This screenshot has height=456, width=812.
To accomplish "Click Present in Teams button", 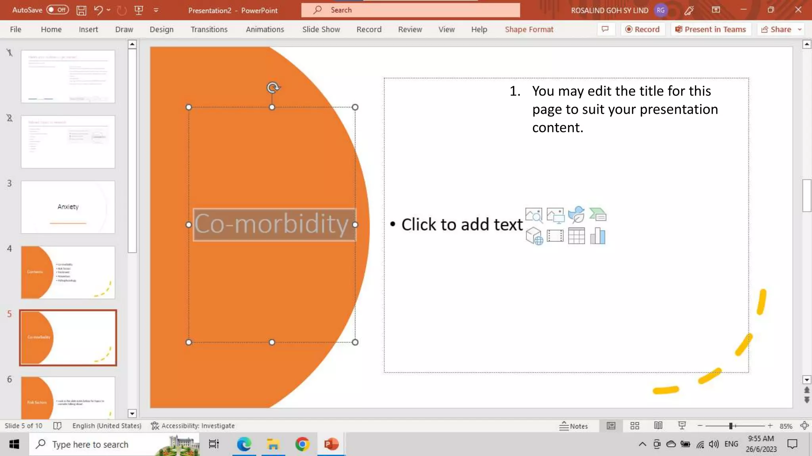I will [710, 29].
